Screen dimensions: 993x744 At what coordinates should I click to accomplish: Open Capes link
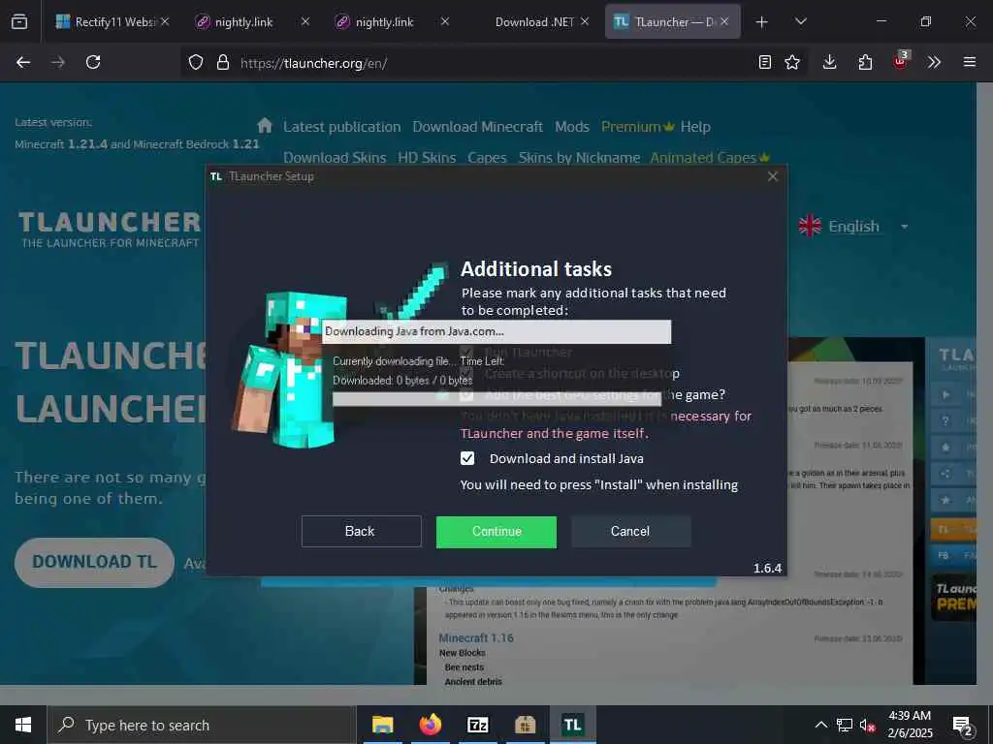tap(487, 158)
